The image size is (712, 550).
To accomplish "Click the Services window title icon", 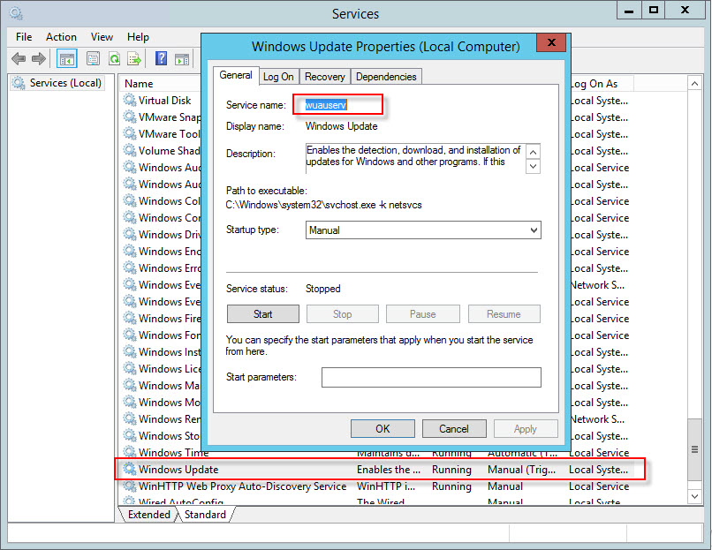I will (x=17, y=13).
